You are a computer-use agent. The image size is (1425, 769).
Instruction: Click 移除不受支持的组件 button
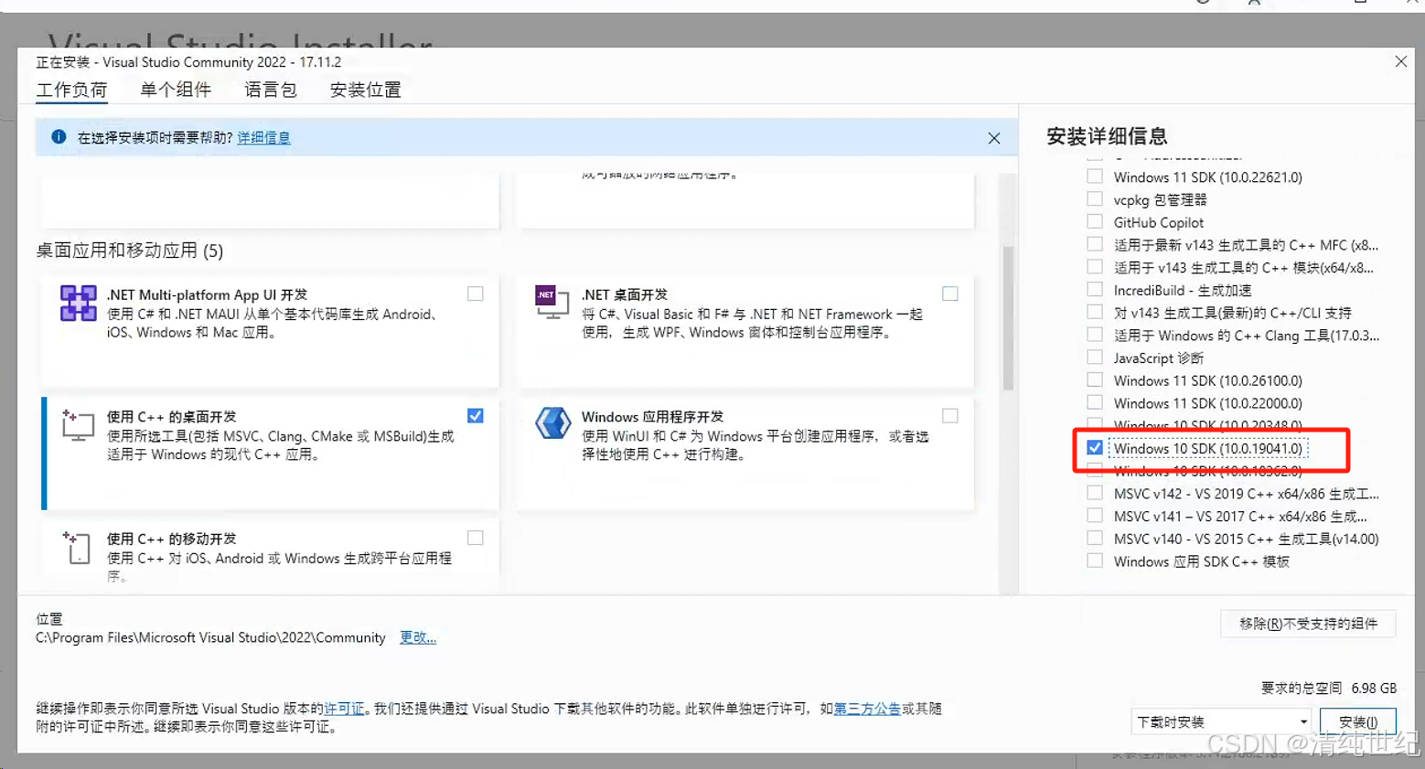click(x=1308, y=624)
